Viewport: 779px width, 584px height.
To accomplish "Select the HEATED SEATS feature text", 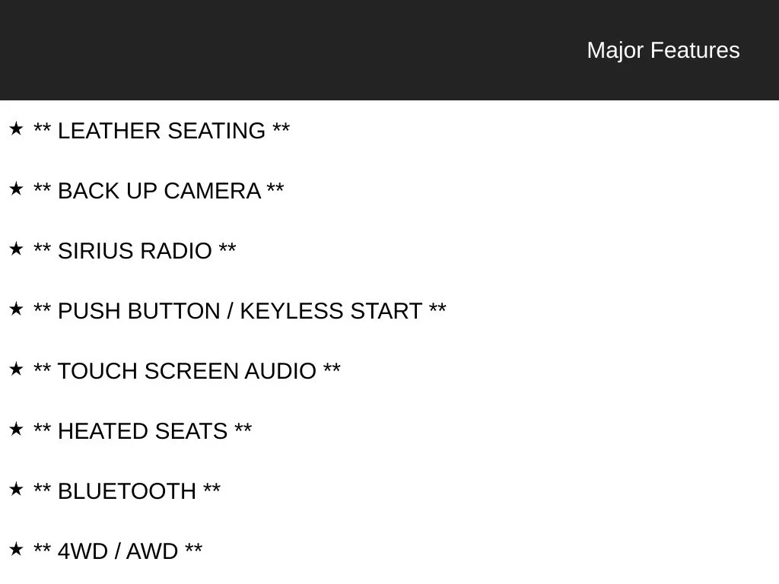I will (142, 432).
